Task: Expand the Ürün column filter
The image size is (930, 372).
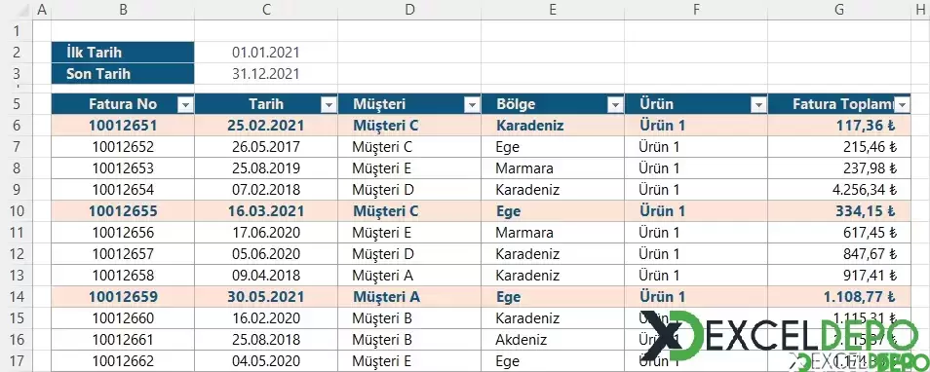Action: point(758,105)
